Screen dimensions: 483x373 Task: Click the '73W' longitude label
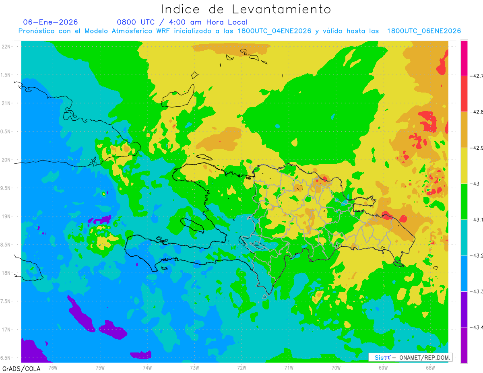tap(194, 368)
